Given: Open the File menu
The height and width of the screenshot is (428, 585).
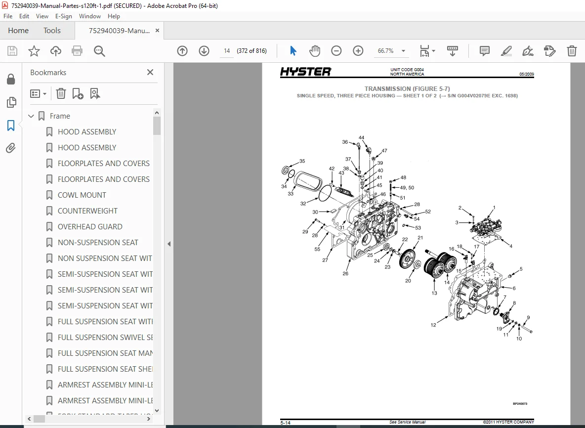Looking at the screenshot, I should coord(8,16).
